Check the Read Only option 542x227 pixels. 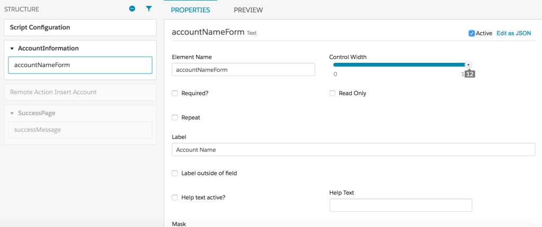(332, 93)
